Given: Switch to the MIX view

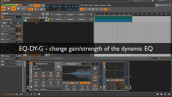Looking at the screenshot, I should [16, 94].
